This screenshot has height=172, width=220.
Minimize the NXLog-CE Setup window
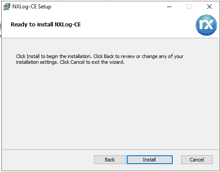pos(169,7)
